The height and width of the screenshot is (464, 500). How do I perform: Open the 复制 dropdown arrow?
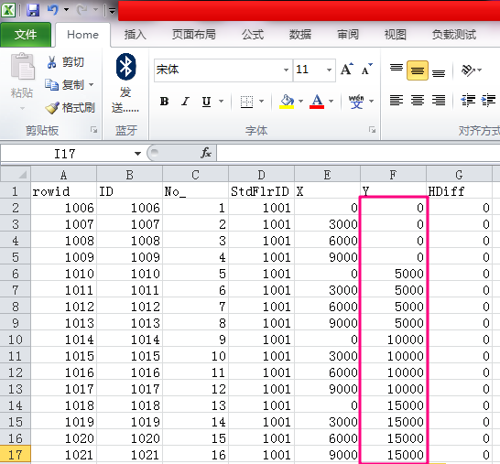[x=92, y=85]
